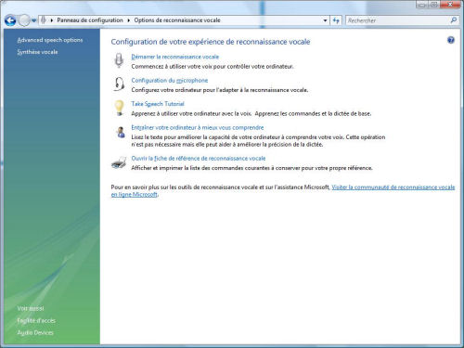Click the magnifier icon in the search box
Viewport: 464px width, 348px height.
[x=454, y=20]
